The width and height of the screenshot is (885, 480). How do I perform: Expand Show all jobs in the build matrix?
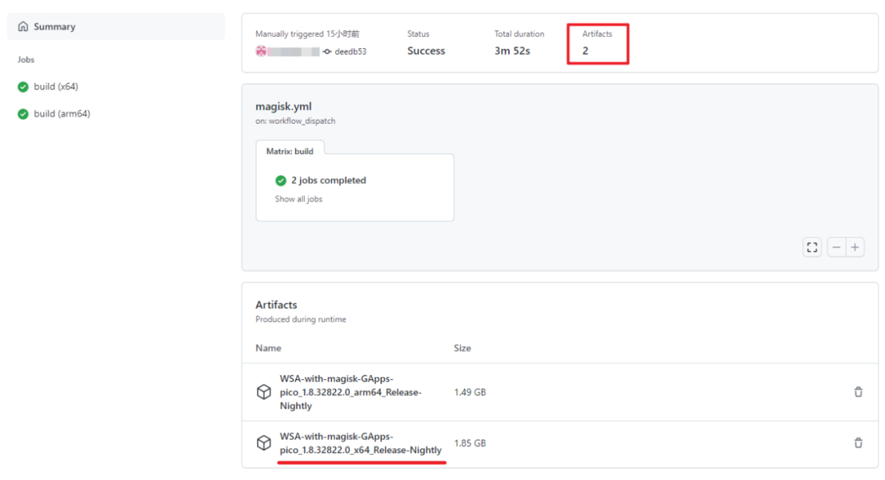coord(297,198)
